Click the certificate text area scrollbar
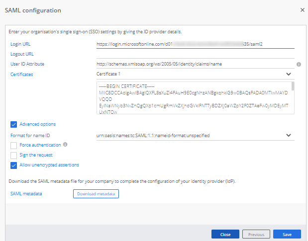This screenshot has height=241, width=308. tap(293, 87)
